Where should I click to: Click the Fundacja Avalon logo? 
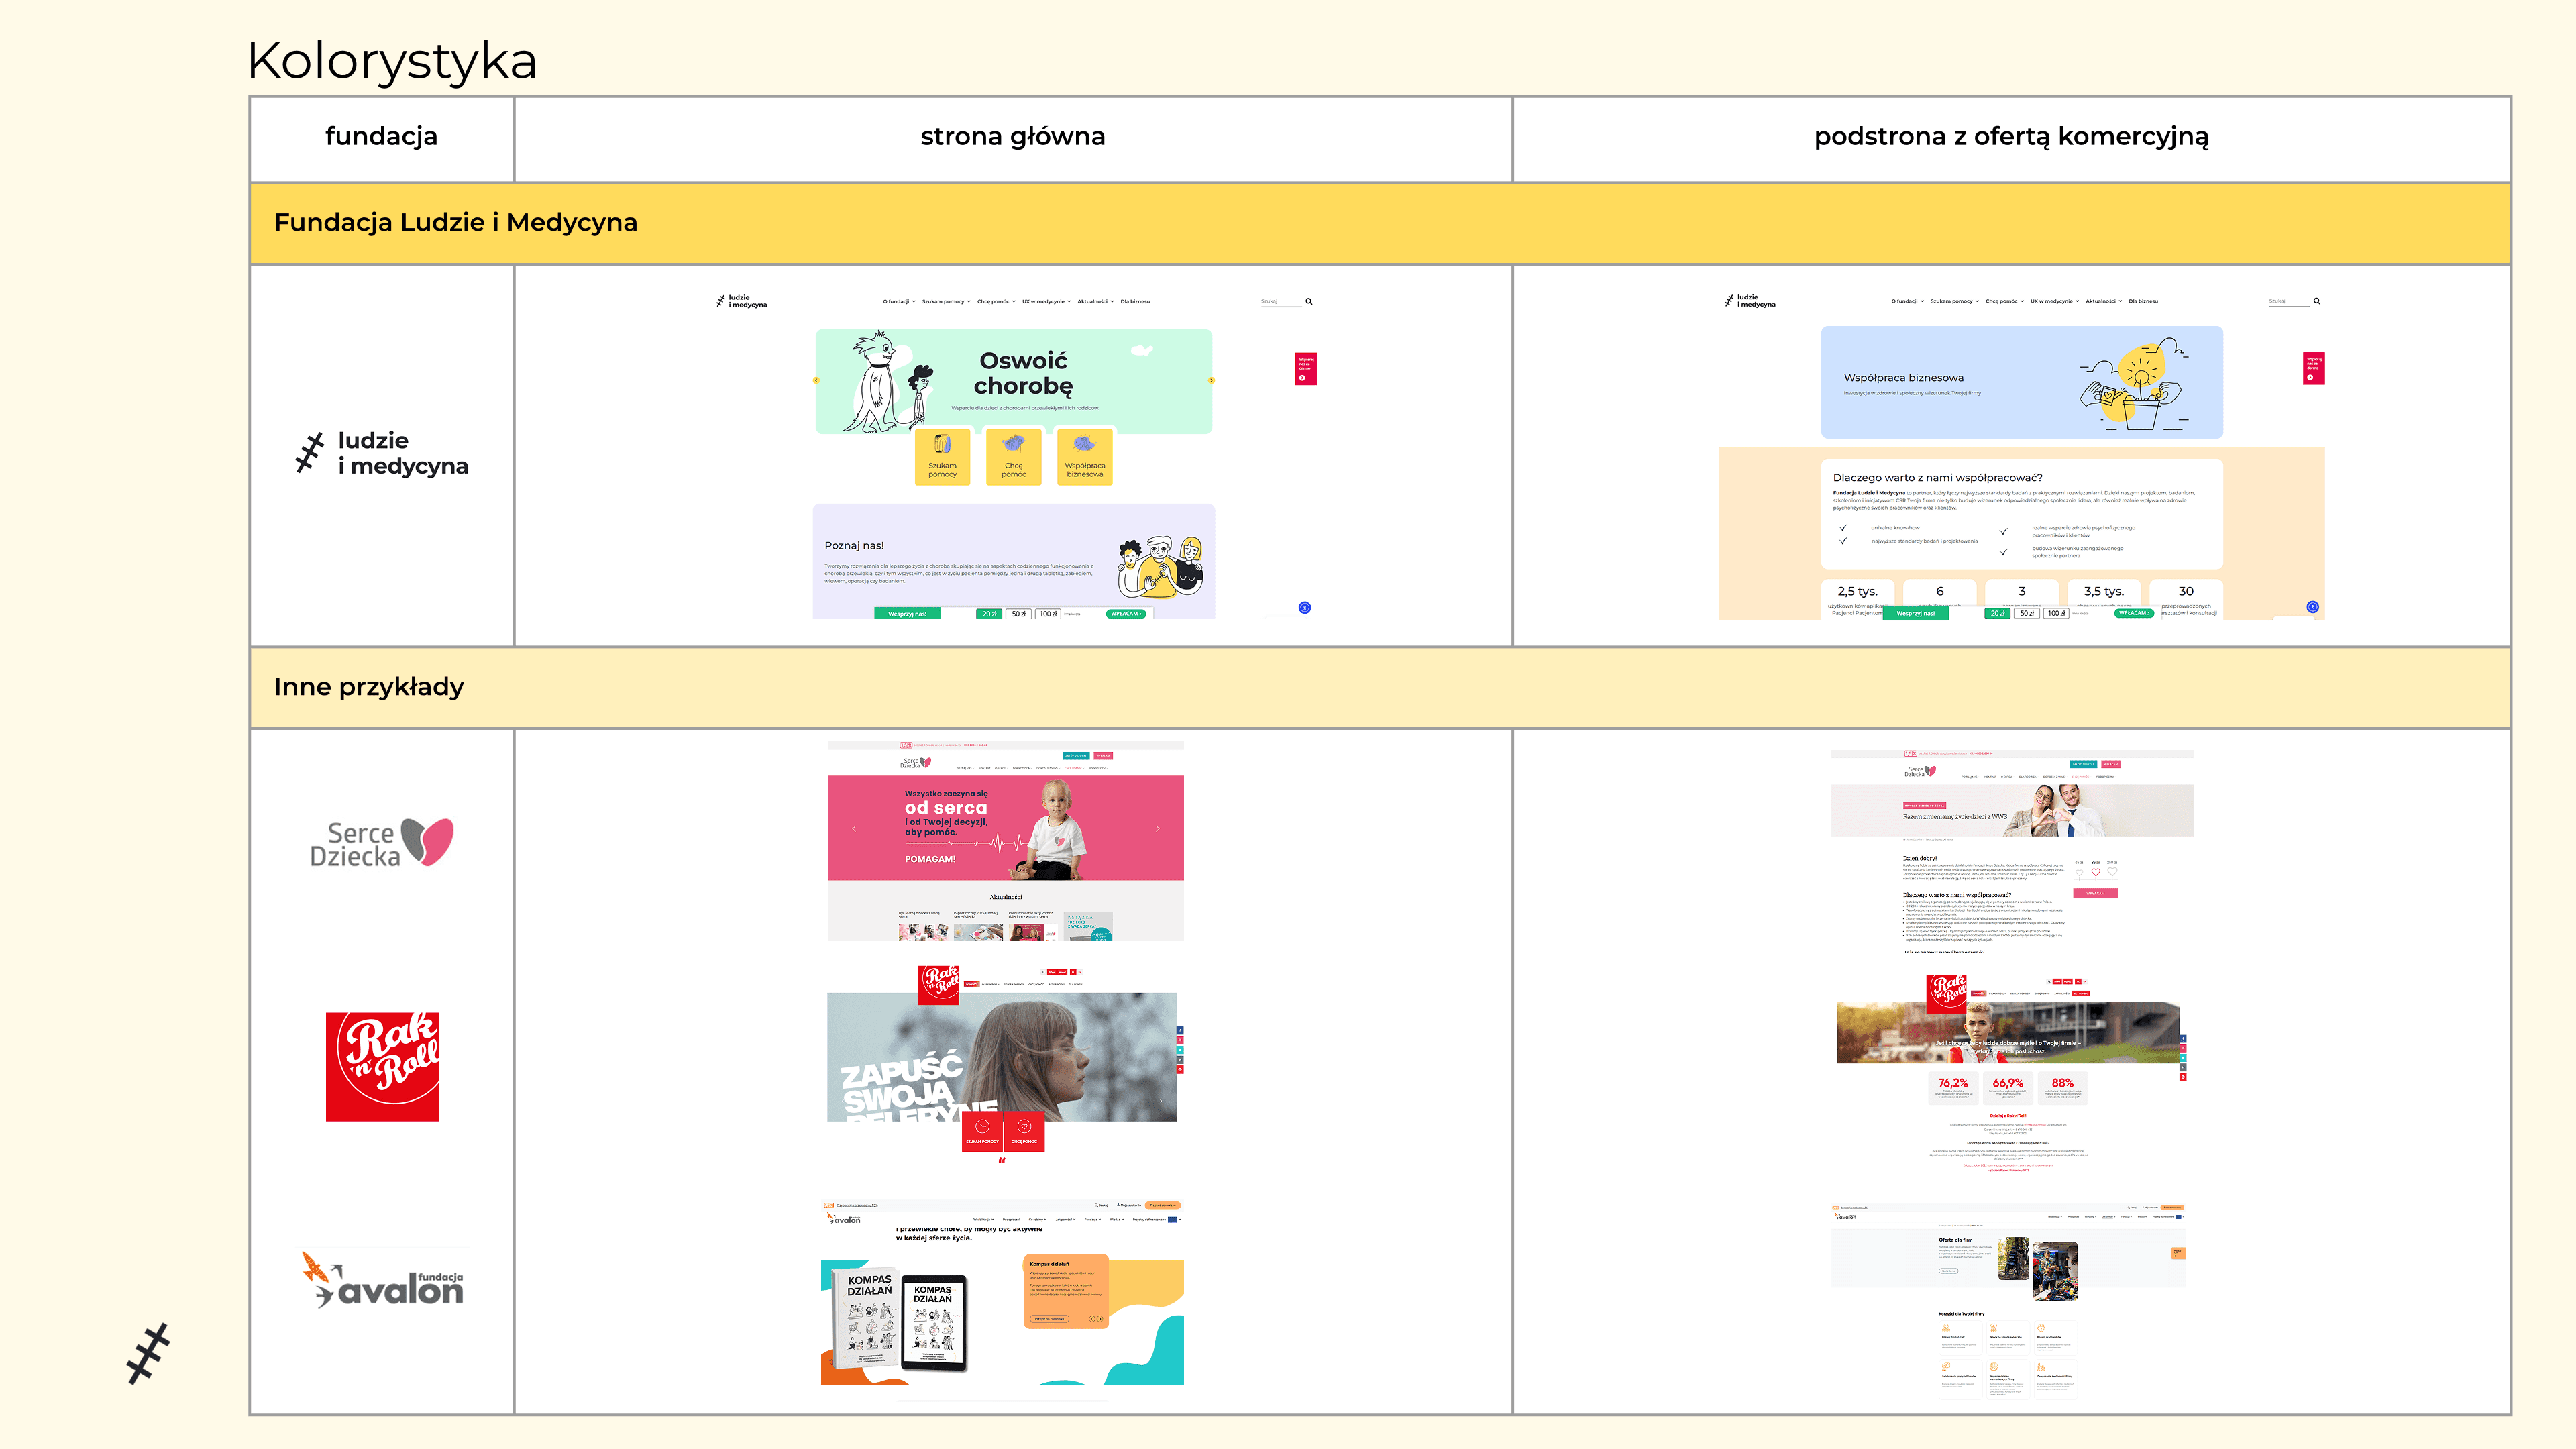pos(383,1280)
